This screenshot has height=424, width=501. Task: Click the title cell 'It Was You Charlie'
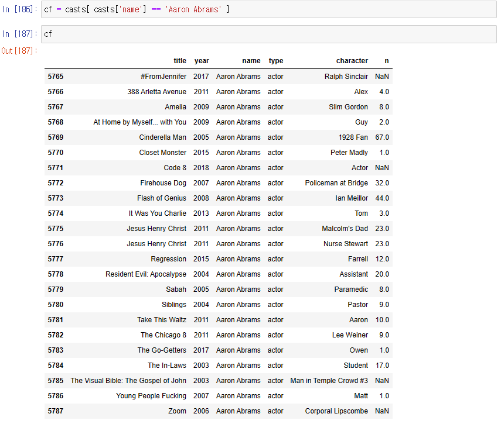tap(158, 213)
